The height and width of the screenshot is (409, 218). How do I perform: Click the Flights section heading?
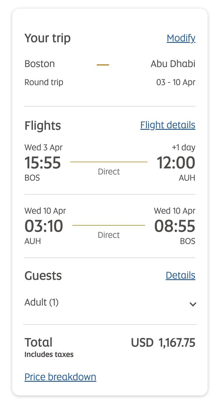pos(42,125)
